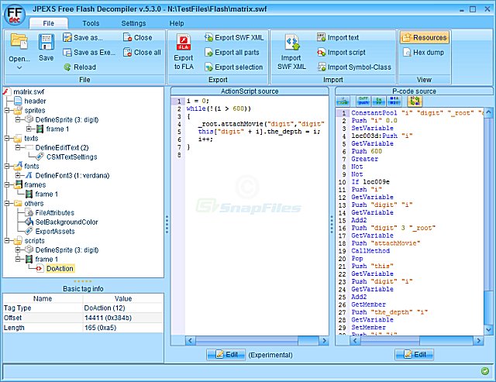The width and height of the screenshot is (496, 382).
Task: Collapse DefineSprite under sprites
Action: [18, 119]
